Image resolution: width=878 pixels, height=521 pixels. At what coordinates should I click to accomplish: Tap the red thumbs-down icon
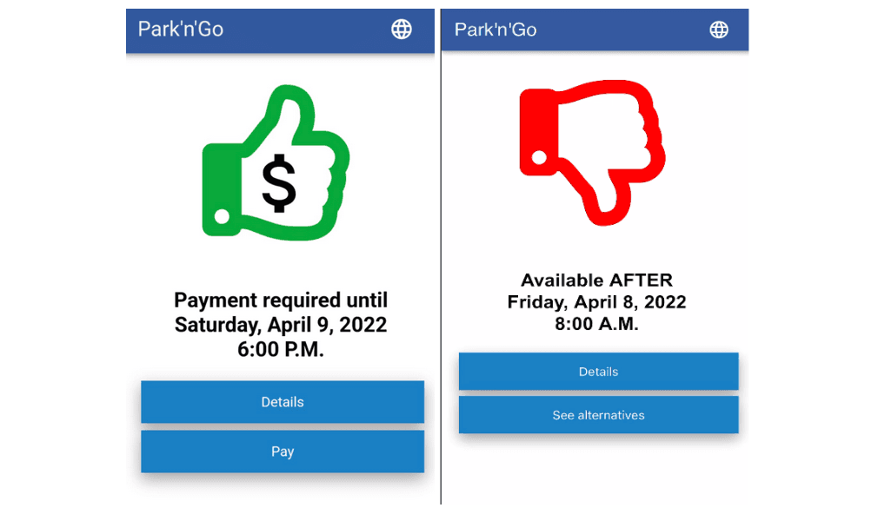(592, 153)
